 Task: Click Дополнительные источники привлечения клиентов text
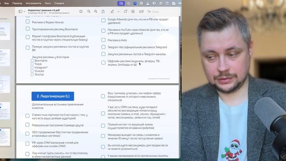pyautogui.click(x=58, y=106)
